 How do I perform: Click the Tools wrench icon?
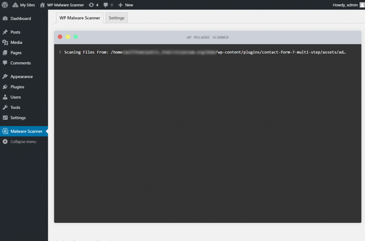5,107
